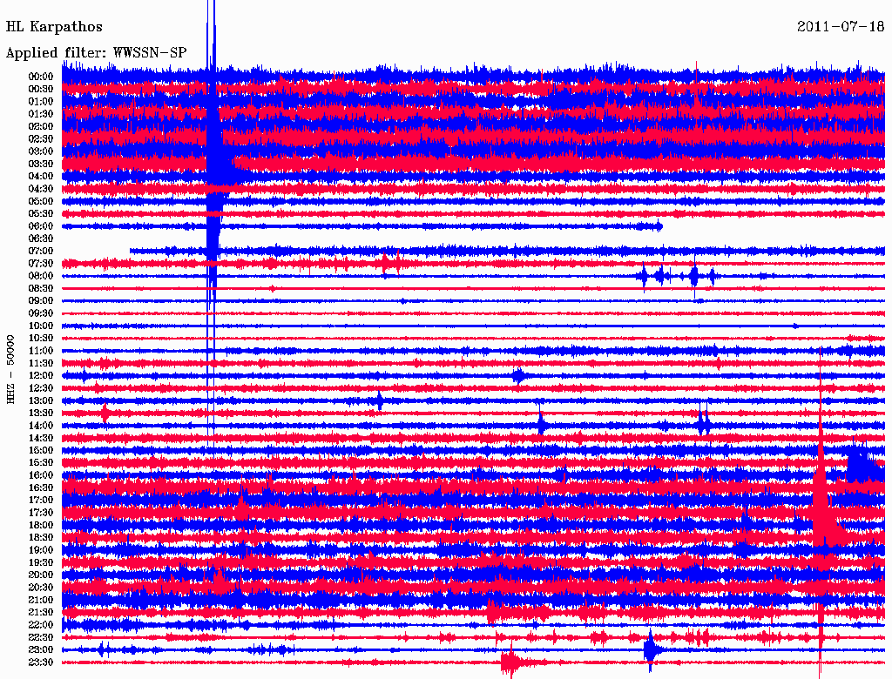Viewport: 892px width, 679px height.
Task: Select the 05:00 time label
Action: 41,201
